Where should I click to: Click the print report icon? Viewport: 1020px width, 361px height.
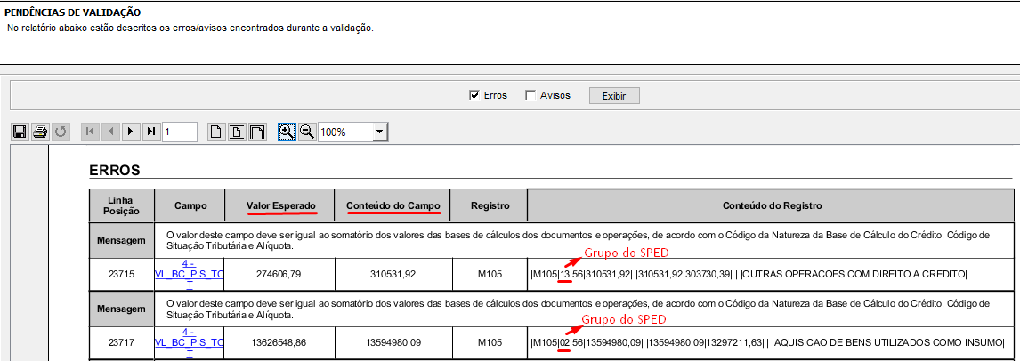pyautogui.click(x=40, y=132)
